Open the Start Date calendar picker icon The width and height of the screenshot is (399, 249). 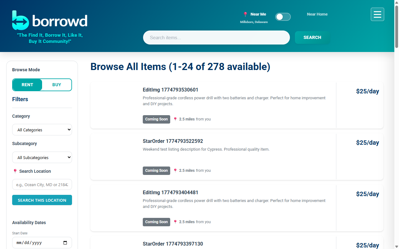click(65, 243)
